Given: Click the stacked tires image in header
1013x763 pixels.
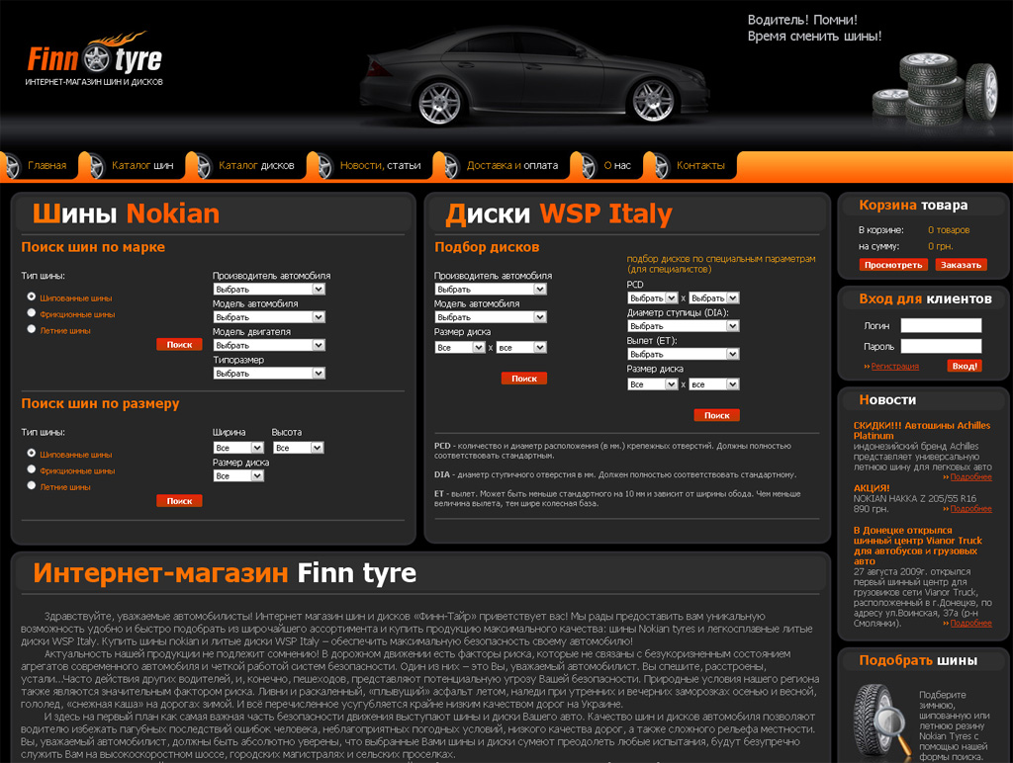Looking at the screenshot, I should tap(935, 90).
